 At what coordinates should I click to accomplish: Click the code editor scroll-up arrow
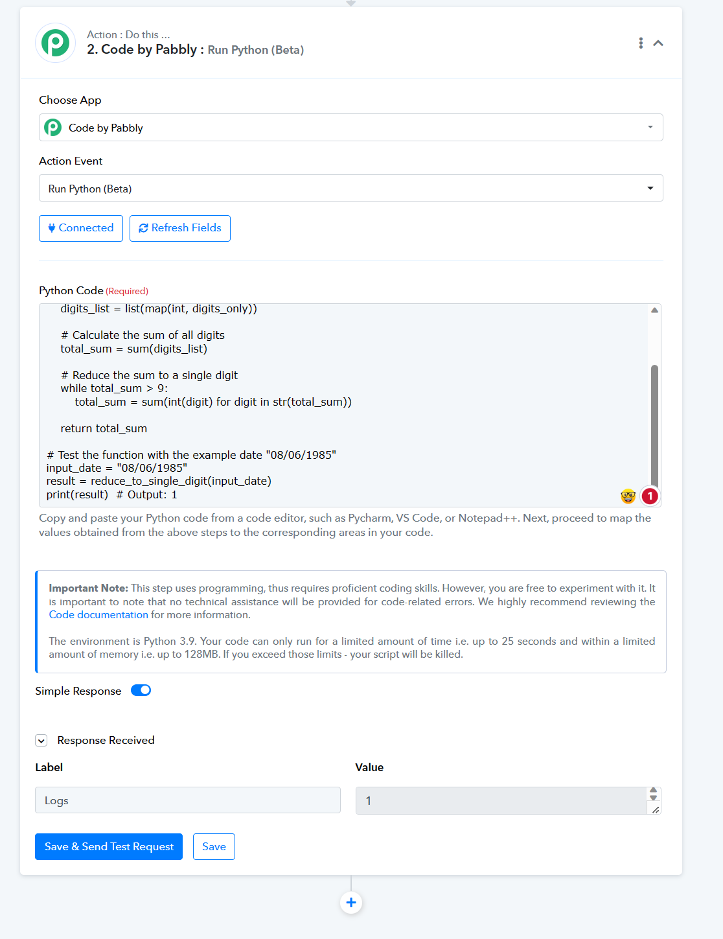[x=654, y=310]
